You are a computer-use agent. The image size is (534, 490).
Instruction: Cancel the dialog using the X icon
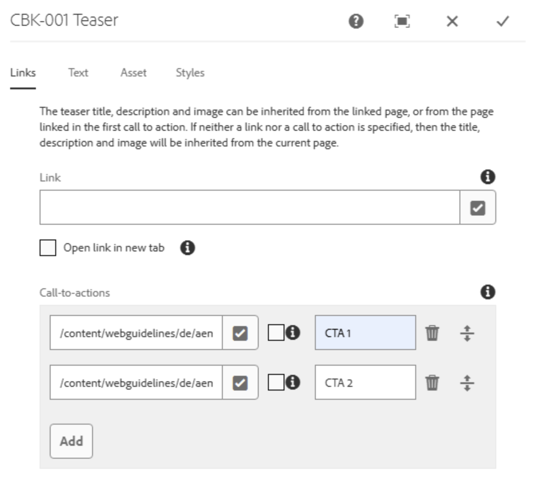pos(452,21)
